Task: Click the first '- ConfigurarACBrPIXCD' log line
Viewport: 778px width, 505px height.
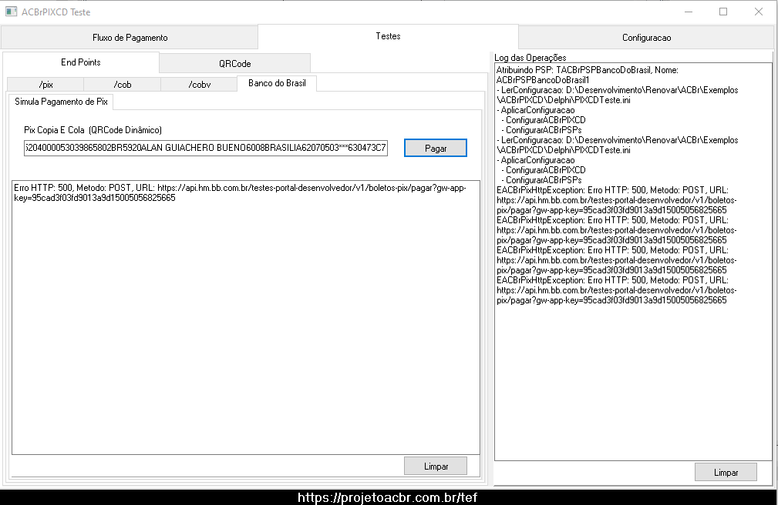Action: (544, 120)
